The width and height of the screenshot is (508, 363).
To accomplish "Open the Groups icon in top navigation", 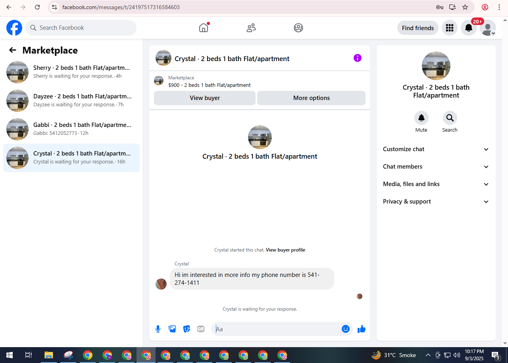I will pos(298,28).
